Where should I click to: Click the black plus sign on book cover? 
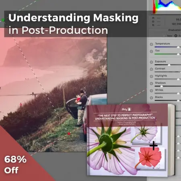point(154,146)
